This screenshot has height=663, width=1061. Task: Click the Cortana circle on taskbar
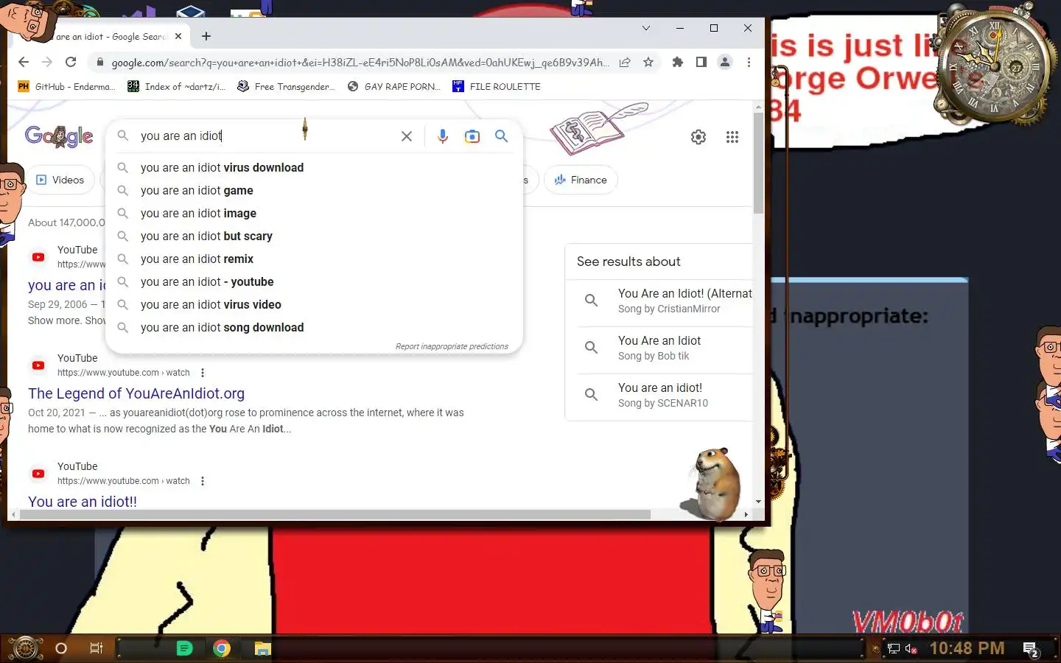(x=61, y=648)
